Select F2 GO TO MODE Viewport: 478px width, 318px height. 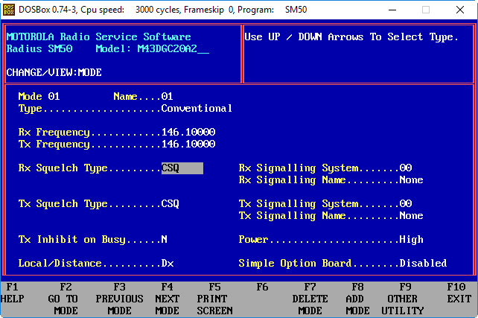(x=66, y=298)
